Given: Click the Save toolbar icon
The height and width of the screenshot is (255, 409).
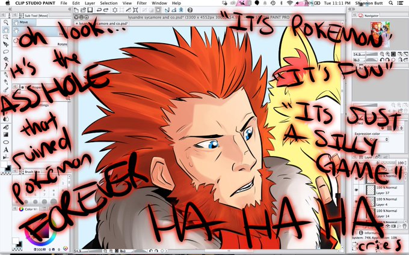Looking at the screenshot, I should click(90, 10).
